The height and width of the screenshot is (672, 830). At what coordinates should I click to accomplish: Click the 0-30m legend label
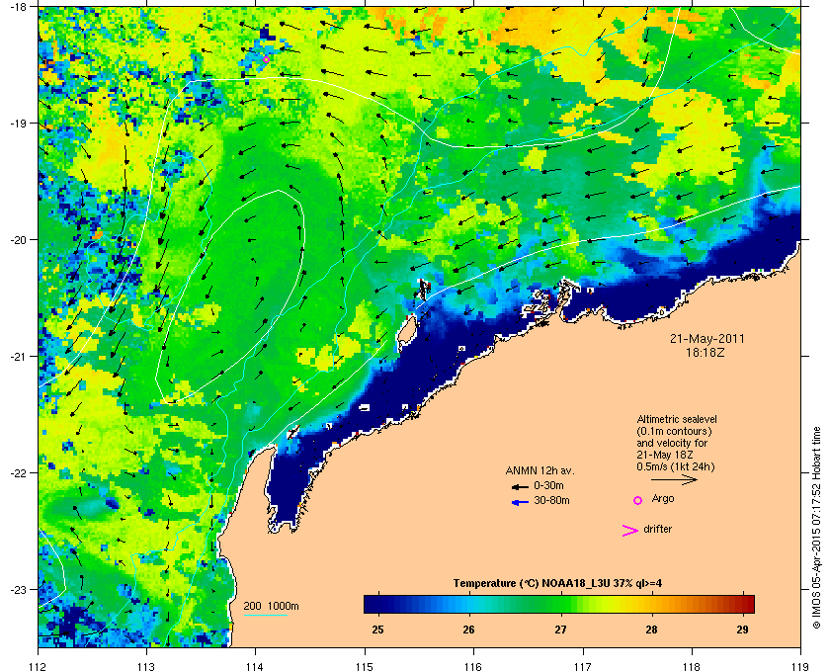click(x=548, y=485)
